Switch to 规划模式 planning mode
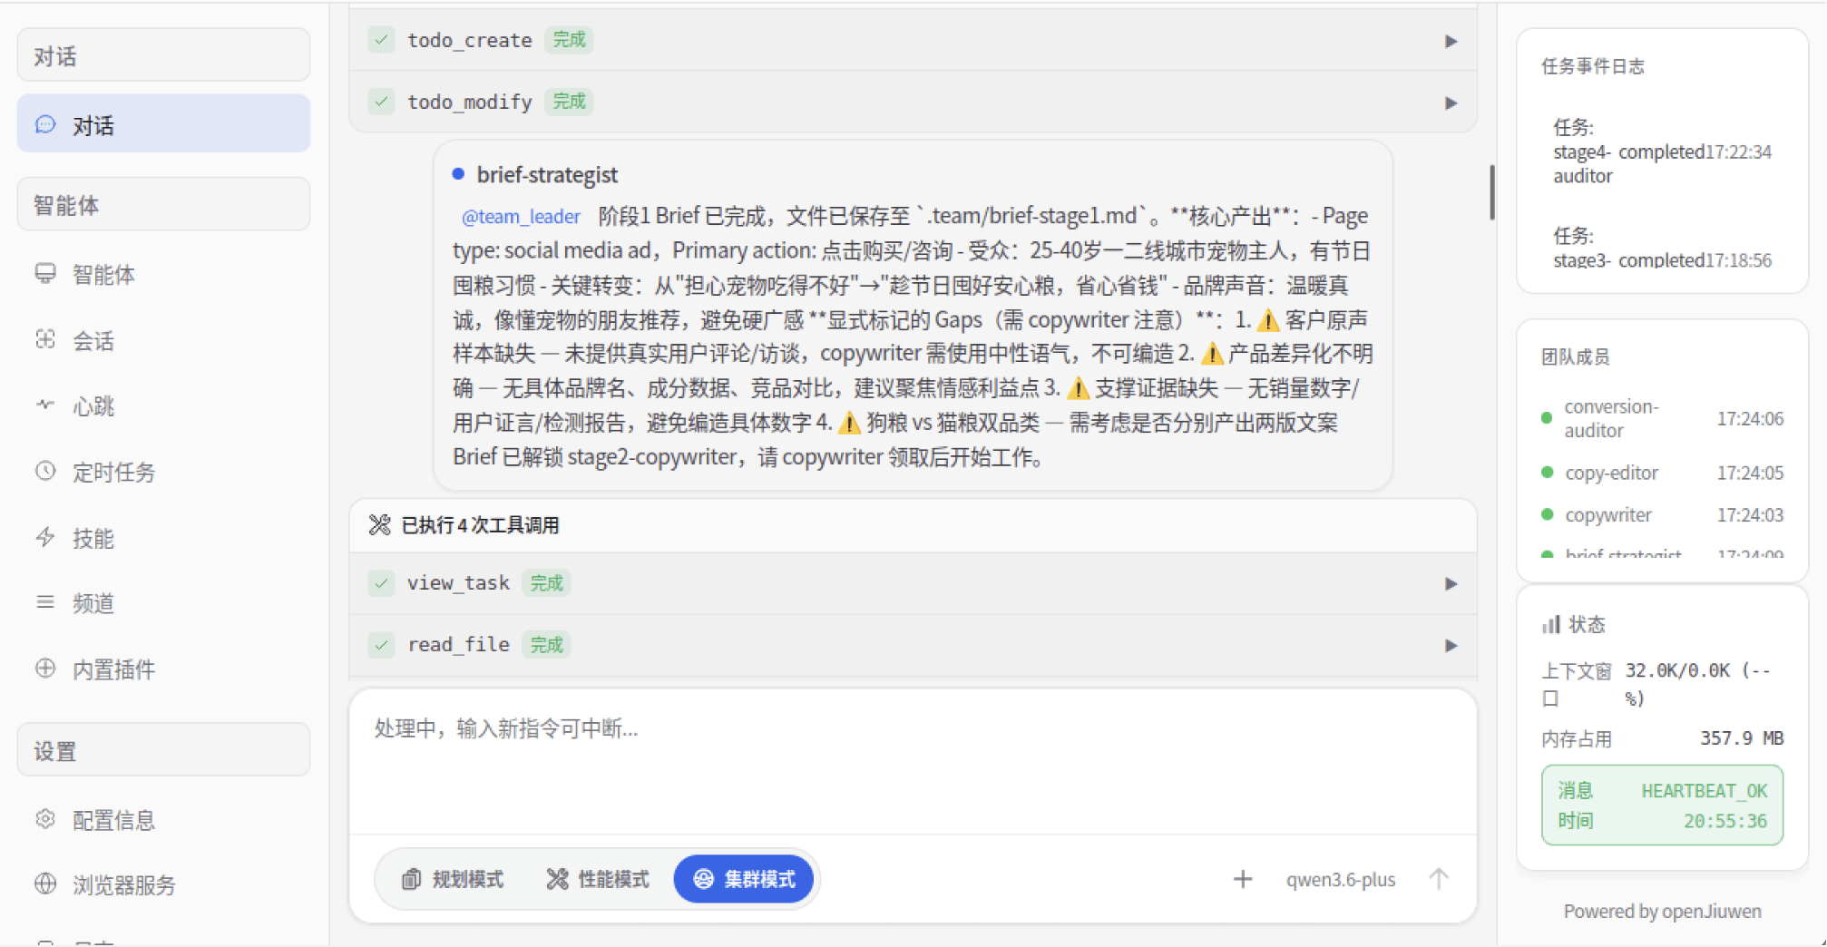 [453, 879]
